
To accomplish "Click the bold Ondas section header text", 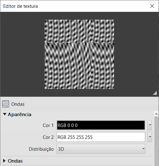I will [15, 161].
